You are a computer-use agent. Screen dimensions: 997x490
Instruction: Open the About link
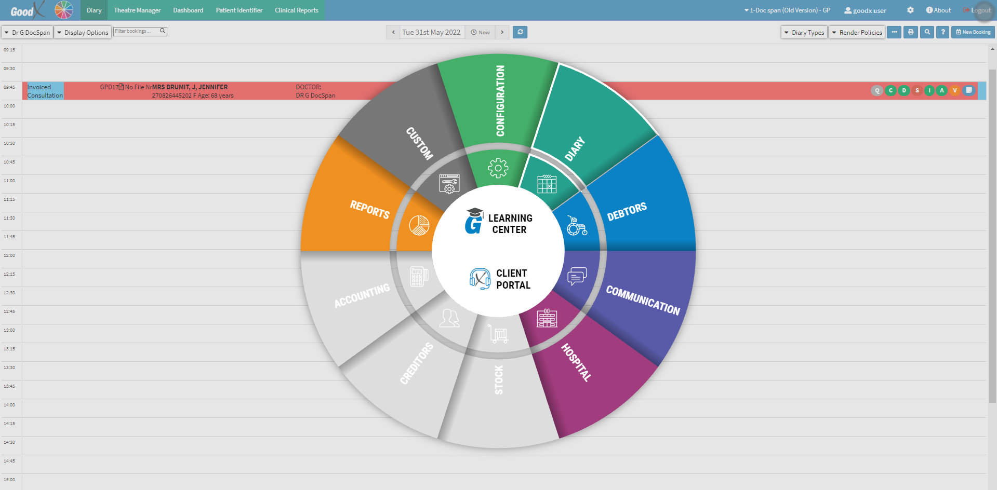pos(938,10)
